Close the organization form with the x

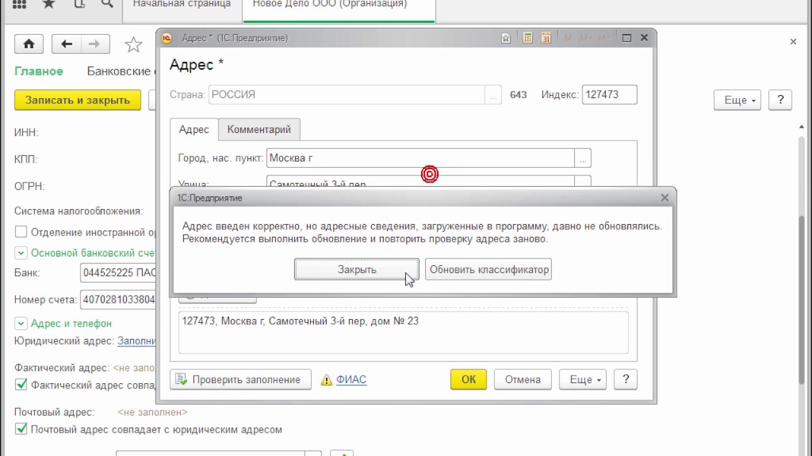pos(793,42)
